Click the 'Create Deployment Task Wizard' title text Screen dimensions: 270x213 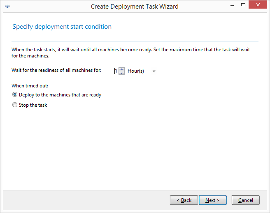pyautogui.click(x=135, y=6)
